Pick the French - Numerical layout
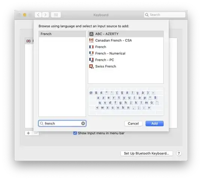The image size is (202, 180). pyautogui.click(x=126, y=53)
